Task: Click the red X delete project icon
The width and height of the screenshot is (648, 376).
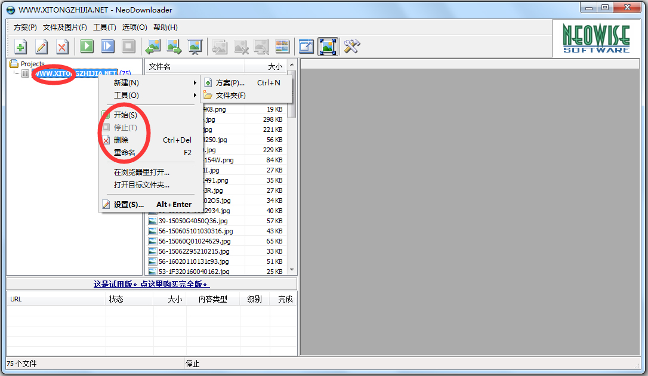Action: click(61, 47)
